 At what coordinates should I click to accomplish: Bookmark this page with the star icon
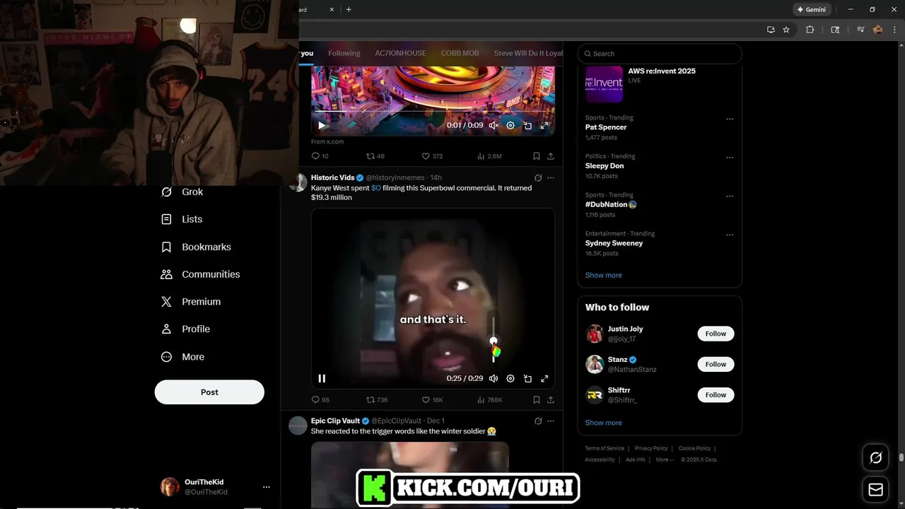tap(786, 30)
